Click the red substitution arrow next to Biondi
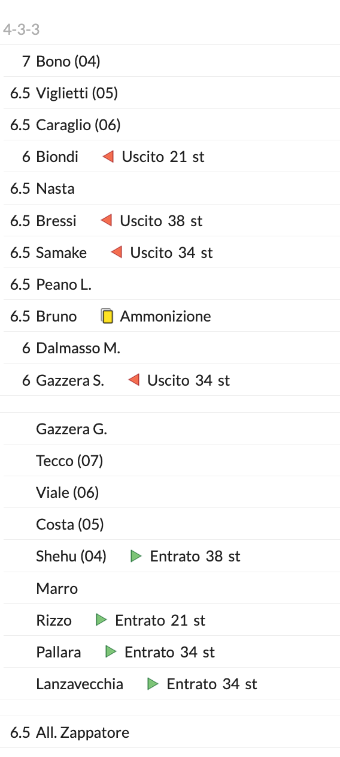This screenshot has height=757, width=340. point(108,157)
